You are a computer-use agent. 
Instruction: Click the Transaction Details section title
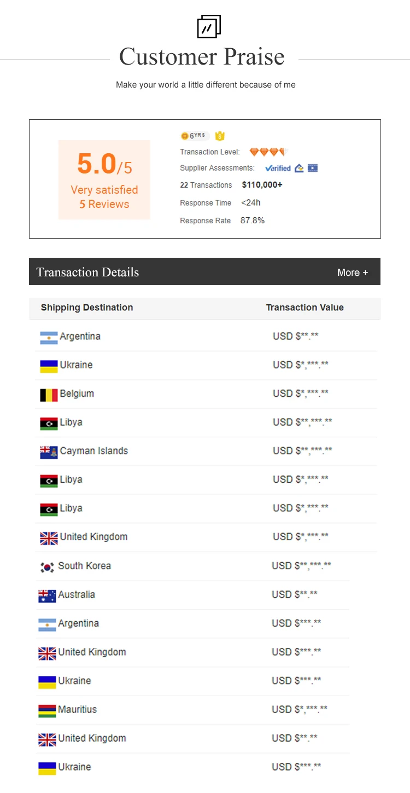[x=87, y=272]
